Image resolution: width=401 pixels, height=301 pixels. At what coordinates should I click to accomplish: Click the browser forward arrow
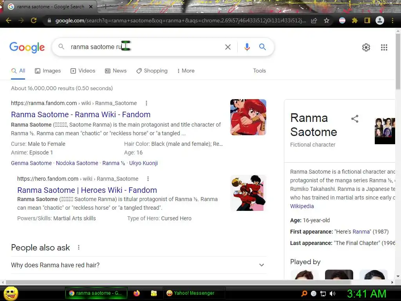(21, 20)
